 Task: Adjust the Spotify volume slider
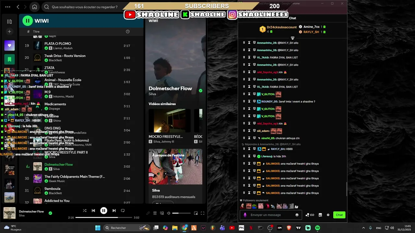[181, 213]
